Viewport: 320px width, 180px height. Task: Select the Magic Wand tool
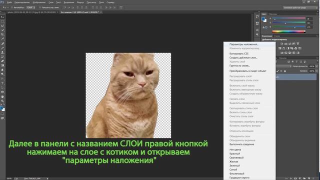(x=2, y=30)
